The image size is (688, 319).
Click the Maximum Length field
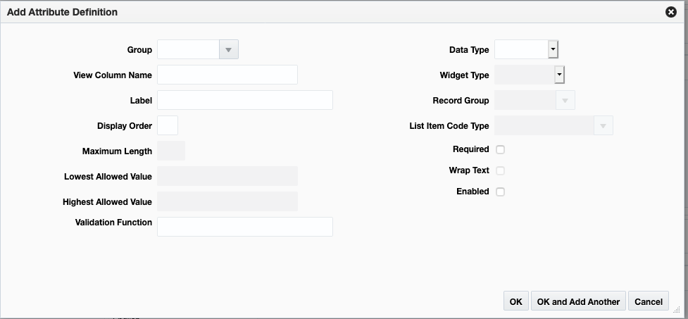[x=171, y=151]
